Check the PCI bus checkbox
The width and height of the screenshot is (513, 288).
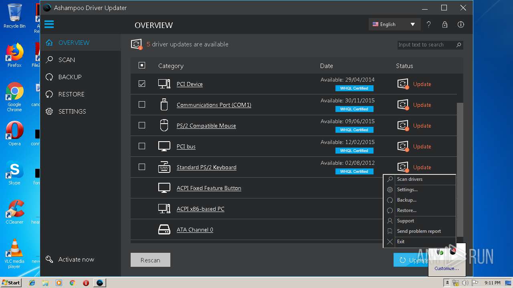[x=142, y=146]
